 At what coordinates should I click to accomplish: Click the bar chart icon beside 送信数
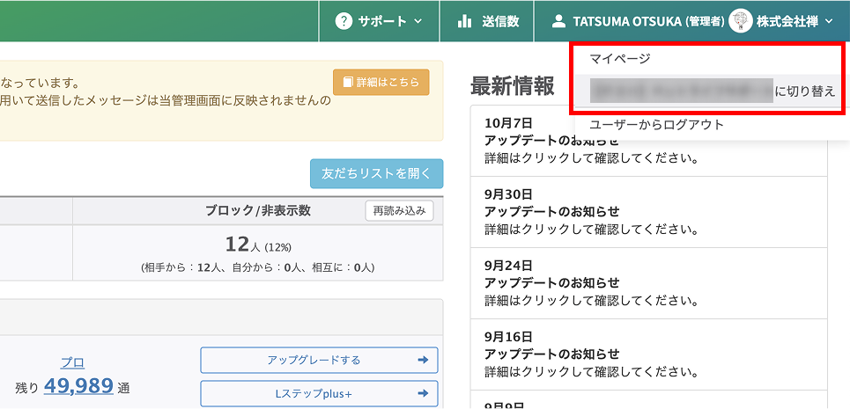point(465,21)
